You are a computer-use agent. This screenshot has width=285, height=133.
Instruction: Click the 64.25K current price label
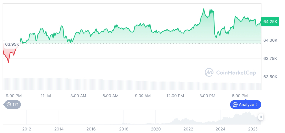[x=270, y=22]
